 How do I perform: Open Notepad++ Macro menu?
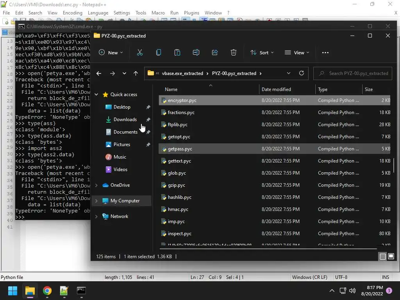coord(158,13)
